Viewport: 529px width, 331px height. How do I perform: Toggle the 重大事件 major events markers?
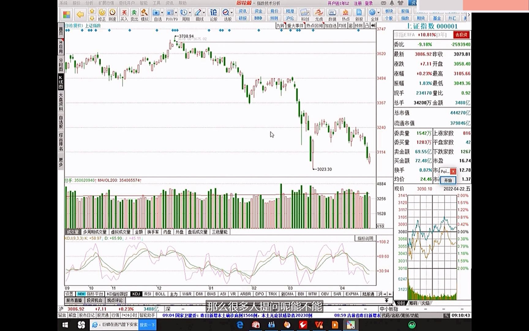(x=295, y=26)
